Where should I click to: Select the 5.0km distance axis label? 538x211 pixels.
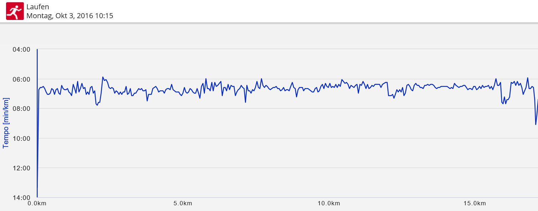click(x=183, y=204)
